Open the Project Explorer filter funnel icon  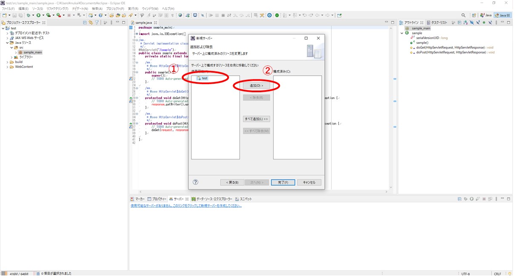coord(97,23)
